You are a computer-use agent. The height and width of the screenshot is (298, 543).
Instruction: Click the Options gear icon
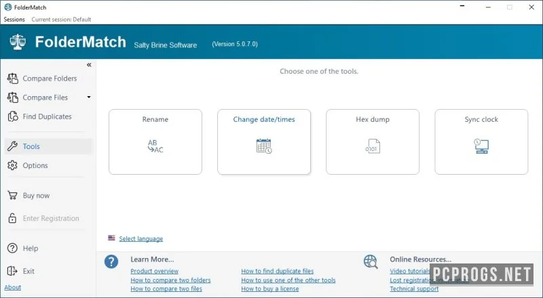pos(12,165)
